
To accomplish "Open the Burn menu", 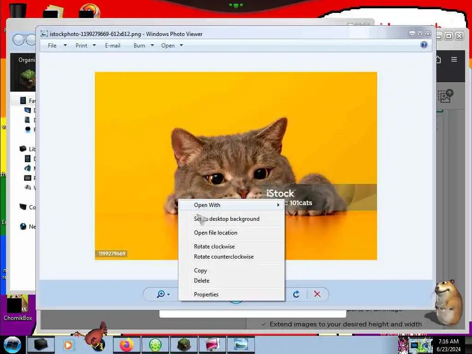I will 139,46.
